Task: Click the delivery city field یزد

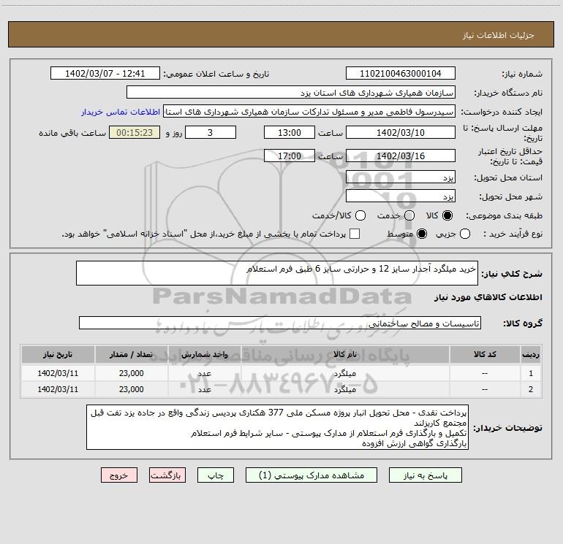Action: tap(401, 196)
